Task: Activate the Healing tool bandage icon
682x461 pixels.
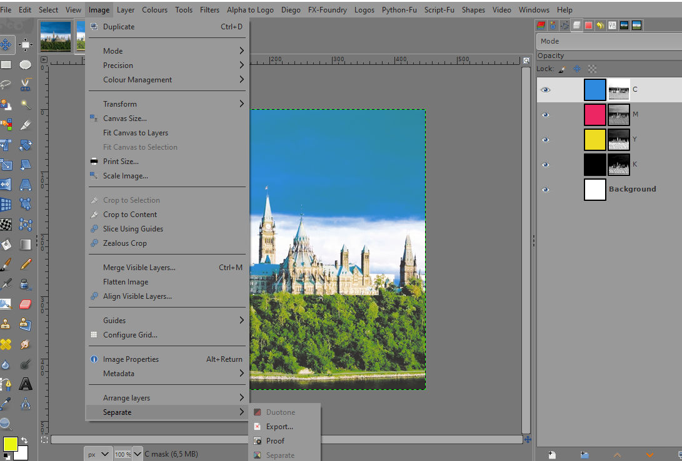Action: tap(6, 344)
